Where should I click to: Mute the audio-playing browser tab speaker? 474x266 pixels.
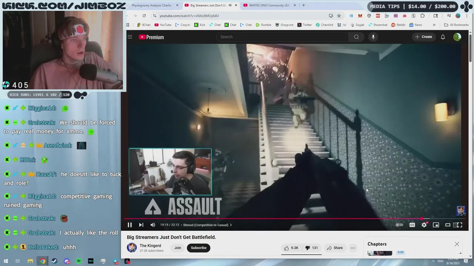click(230, 5)
